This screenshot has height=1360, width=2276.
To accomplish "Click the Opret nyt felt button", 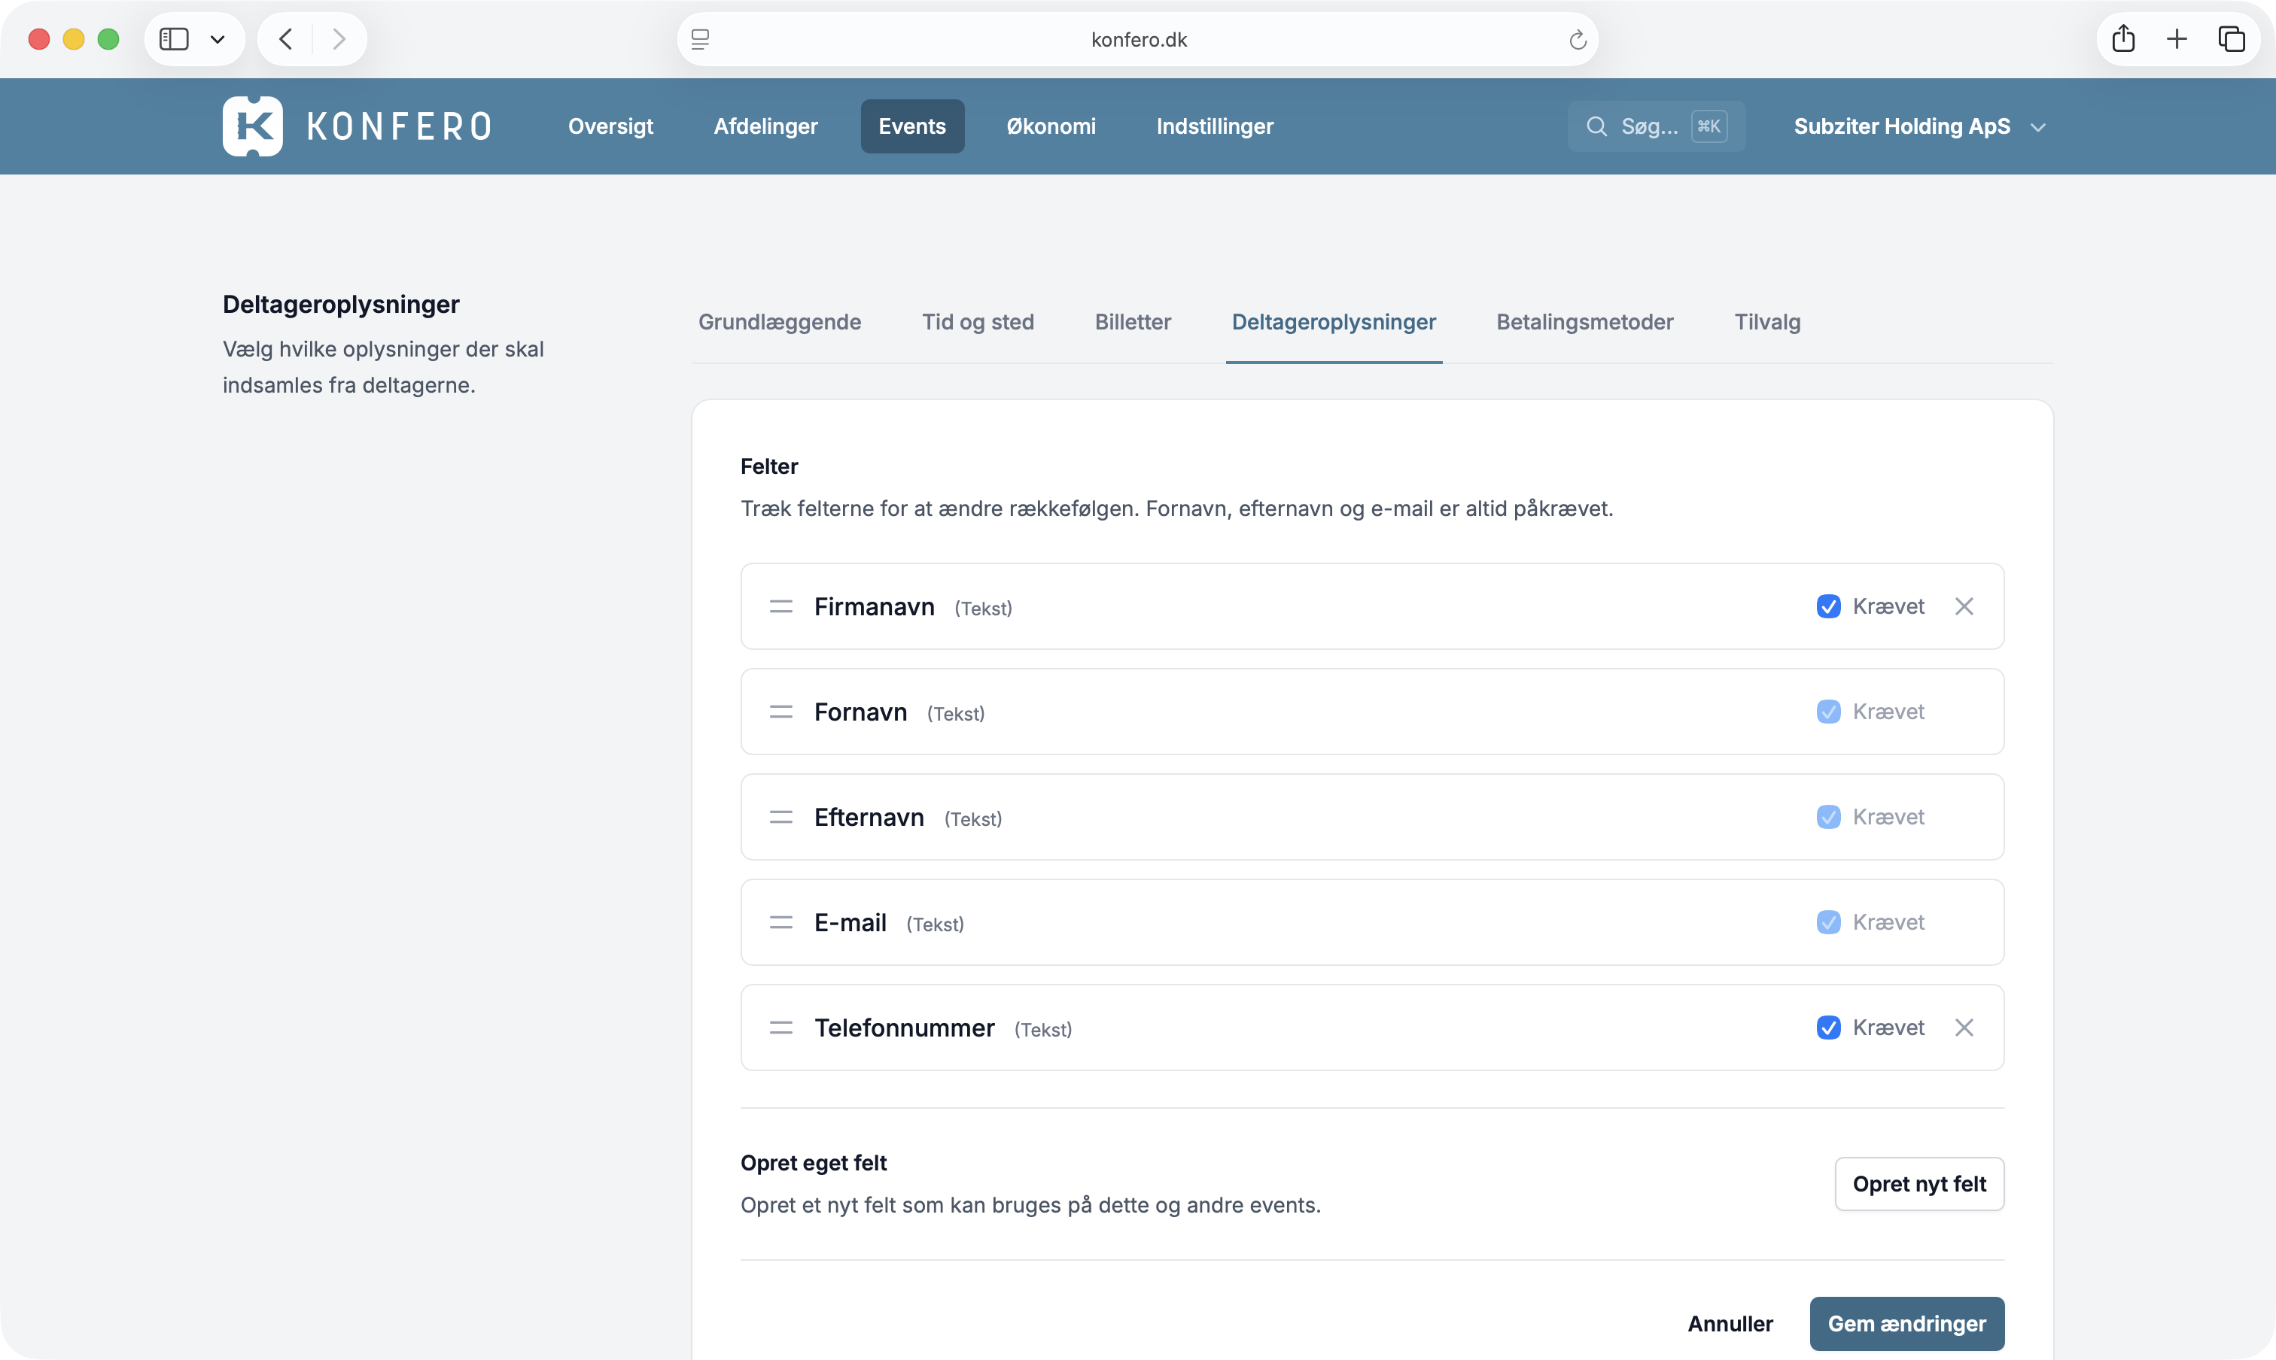I will 1918,1184.
